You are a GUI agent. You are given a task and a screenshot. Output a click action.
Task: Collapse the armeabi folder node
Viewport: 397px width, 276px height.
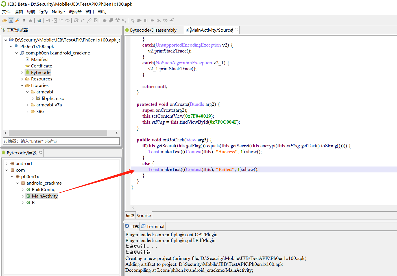27,92
